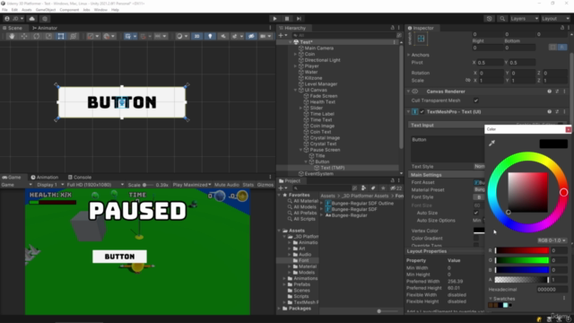
Task: Open the Component menu
Action: 69,10
